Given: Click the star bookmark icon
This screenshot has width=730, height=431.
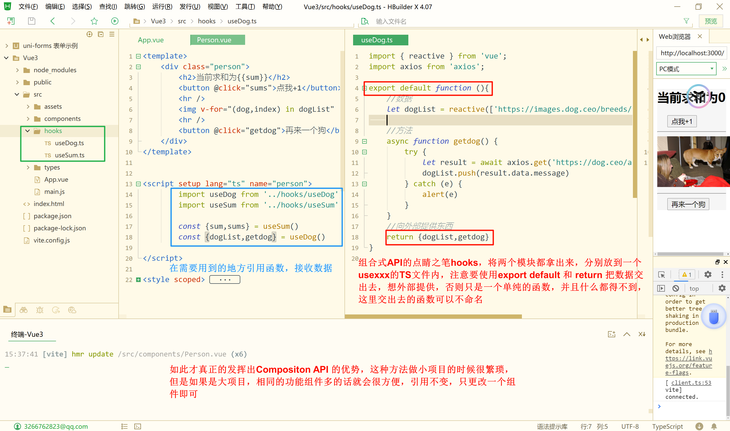Looking at the screenshot, I should pos(94,21).
